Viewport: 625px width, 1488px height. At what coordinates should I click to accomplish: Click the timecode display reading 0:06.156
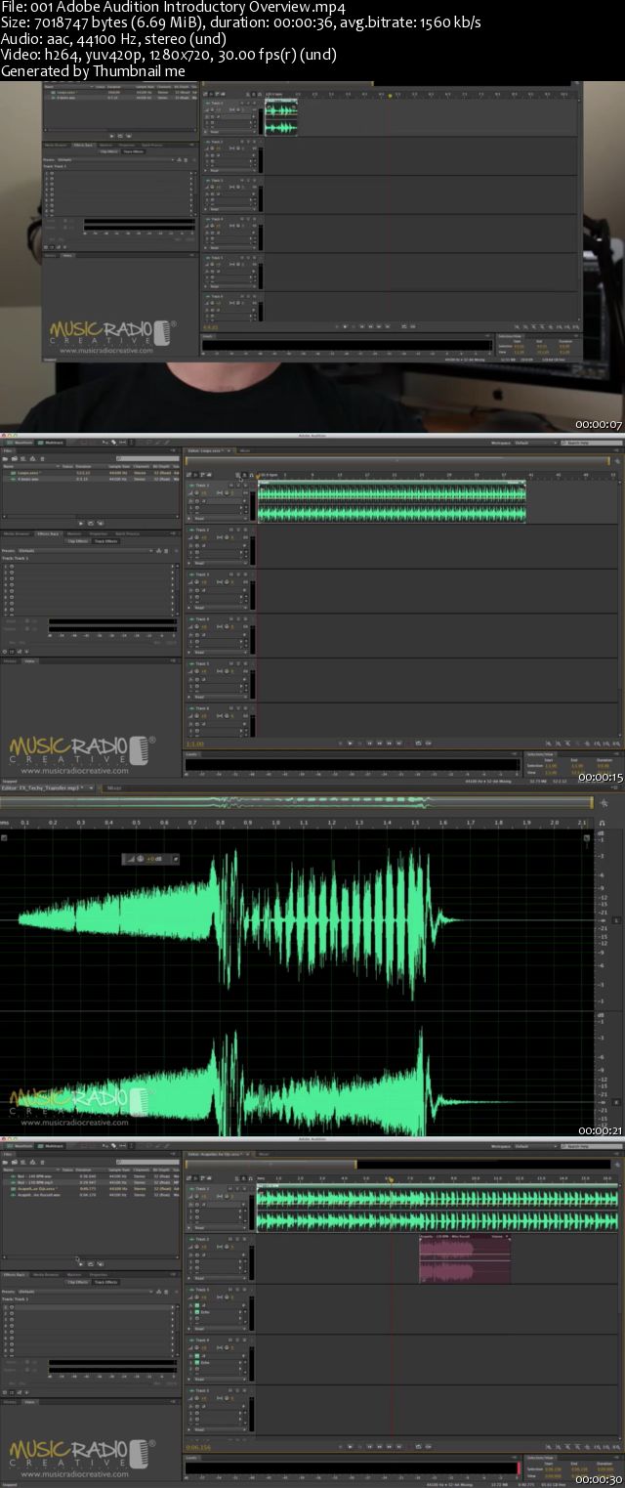coord(197,1448)
